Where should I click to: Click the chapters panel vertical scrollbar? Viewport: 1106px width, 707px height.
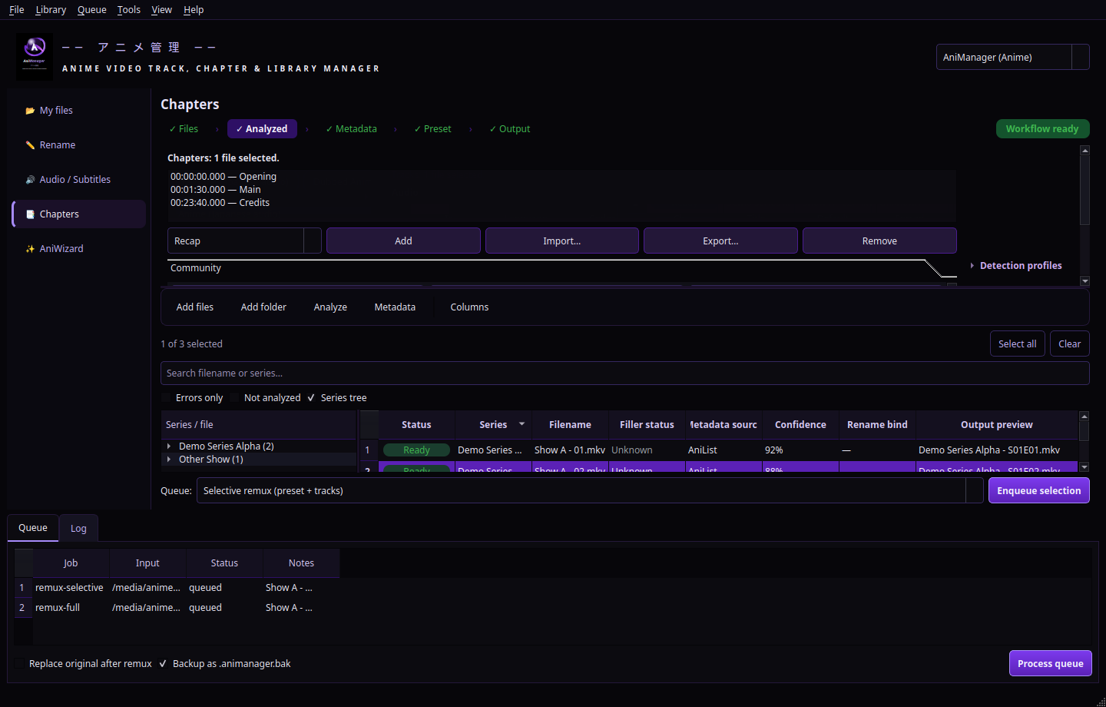[1084, 189]
